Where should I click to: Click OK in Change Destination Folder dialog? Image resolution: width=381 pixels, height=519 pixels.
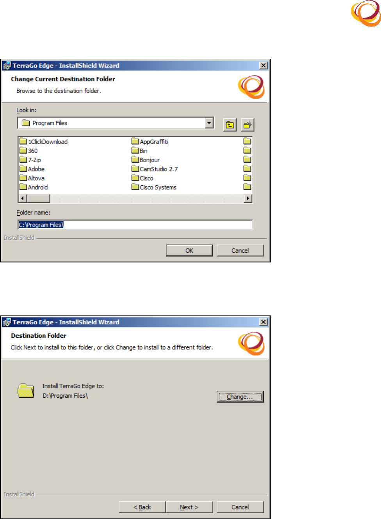pos(189,250)
